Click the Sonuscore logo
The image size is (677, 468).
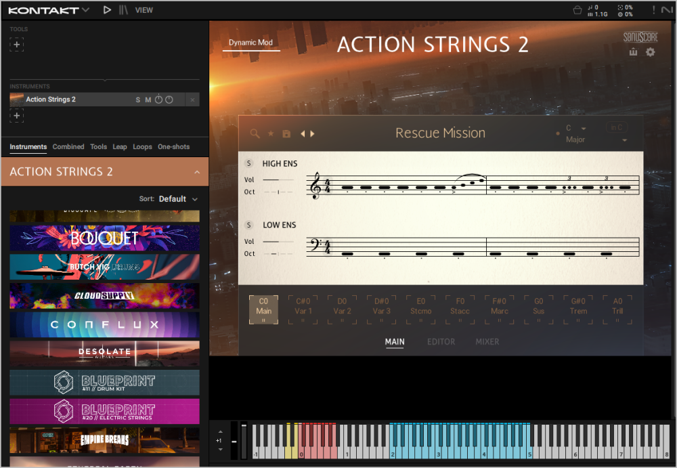640,37
